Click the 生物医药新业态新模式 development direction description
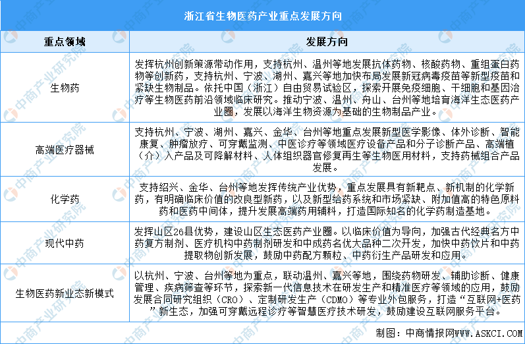 (327, 293)
